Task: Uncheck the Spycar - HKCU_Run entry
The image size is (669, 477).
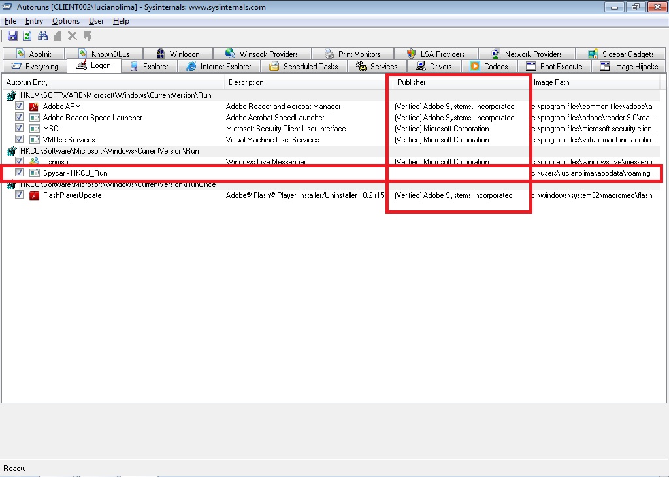Action: [x=19, y=173]
